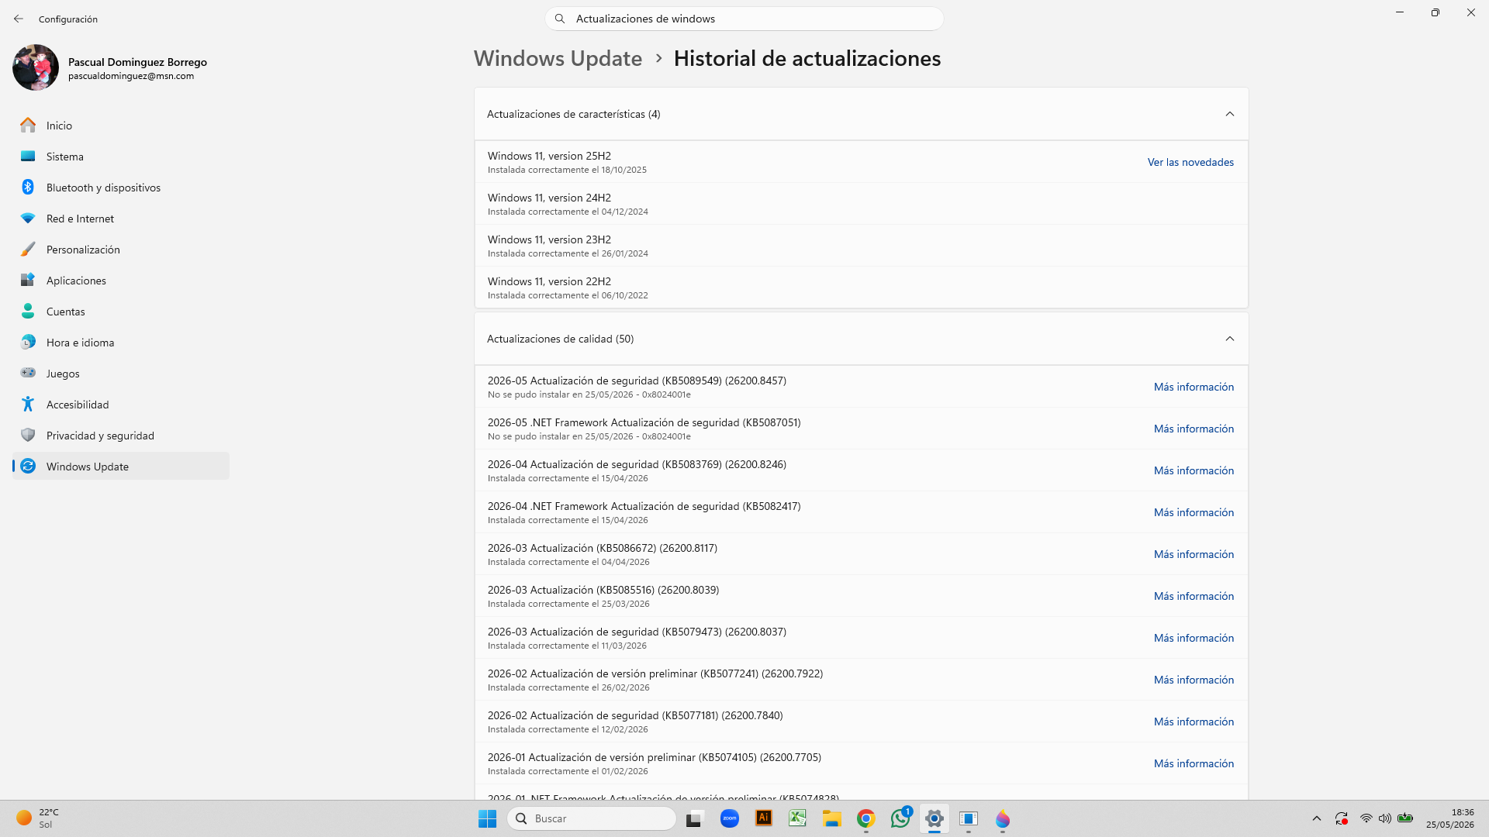Open Personalización paintbrush icon

pos(28,249)
